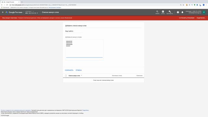Screen dimensions: 208x117
Task: Click the import bookmarks link
Action: point(55,7)
